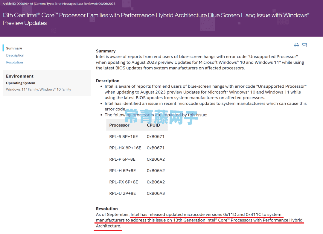
Task: Click the RPL-S 8P+16E table cell
Action: [x=124, y=136]
